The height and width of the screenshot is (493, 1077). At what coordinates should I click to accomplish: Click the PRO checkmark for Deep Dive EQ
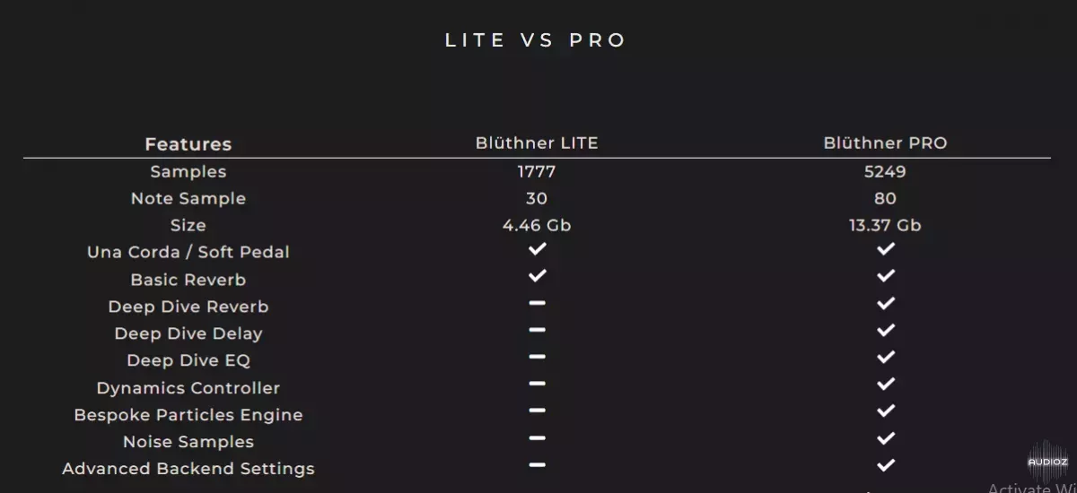(x=885, y=358)
